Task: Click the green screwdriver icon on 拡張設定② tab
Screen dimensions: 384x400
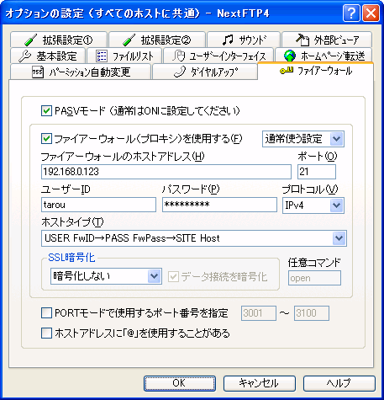Action: (129, 40)
